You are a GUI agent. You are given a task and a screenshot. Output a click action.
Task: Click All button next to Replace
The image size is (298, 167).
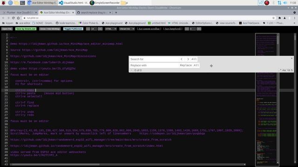[x=196, y=65]
